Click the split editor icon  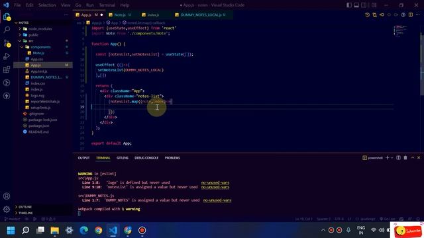tap(411, 15)
